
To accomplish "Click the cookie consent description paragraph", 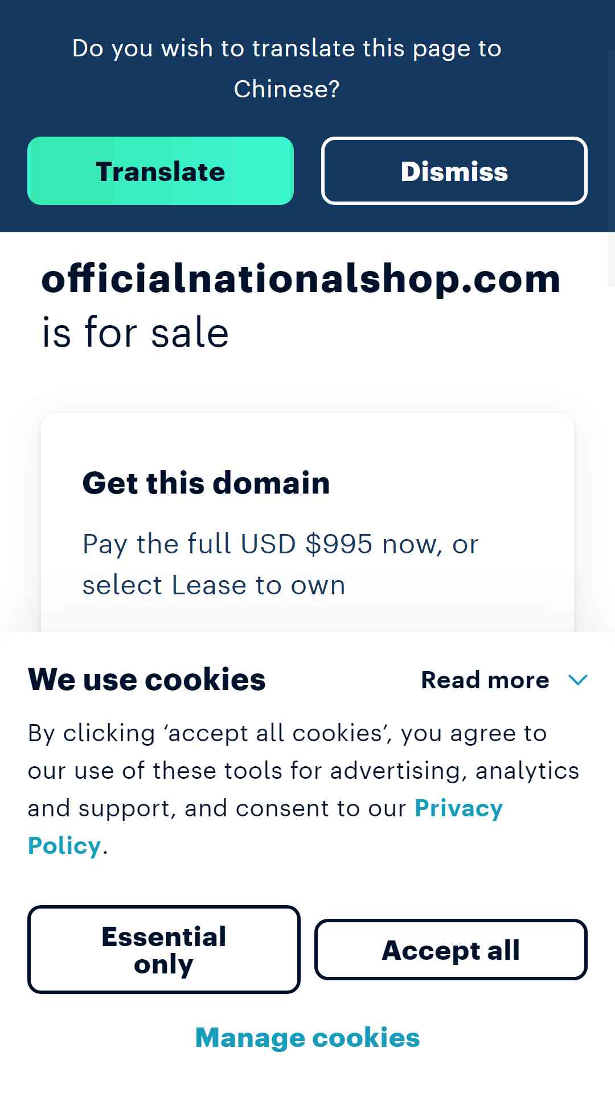I will 304,789.
